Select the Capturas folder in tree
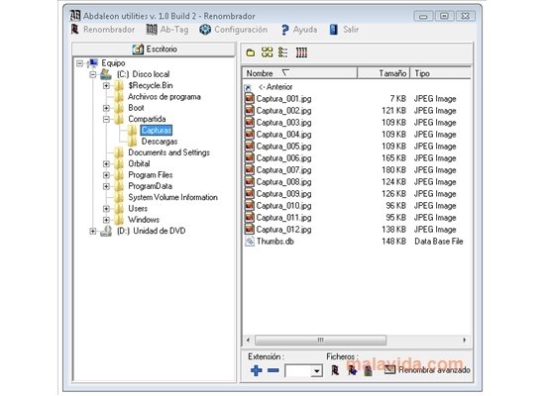The height and width of the screenshot is (396, 545). point(157,131)
